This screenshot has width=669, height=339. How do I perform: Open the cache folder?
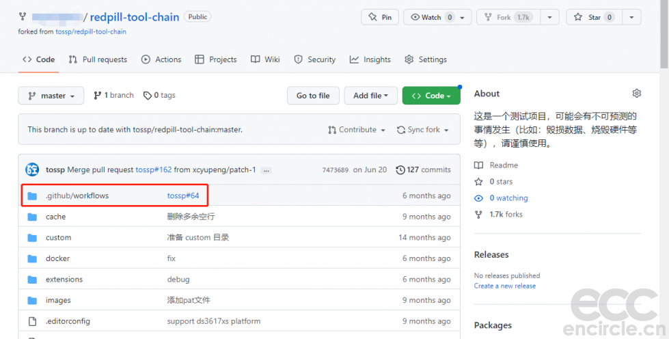coord(56,217)
